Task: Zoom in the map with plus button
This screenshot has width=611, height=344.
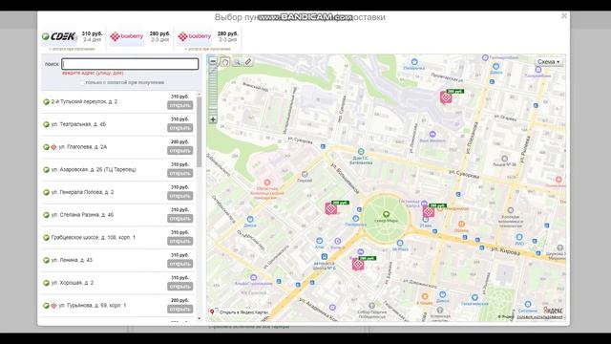Action: pos(213,119)
